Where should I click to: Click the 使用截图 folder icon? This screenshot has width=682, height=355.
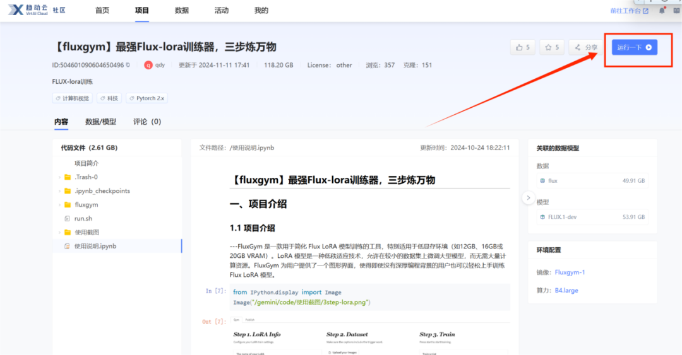pyautogui.click(x=68, y=233)
